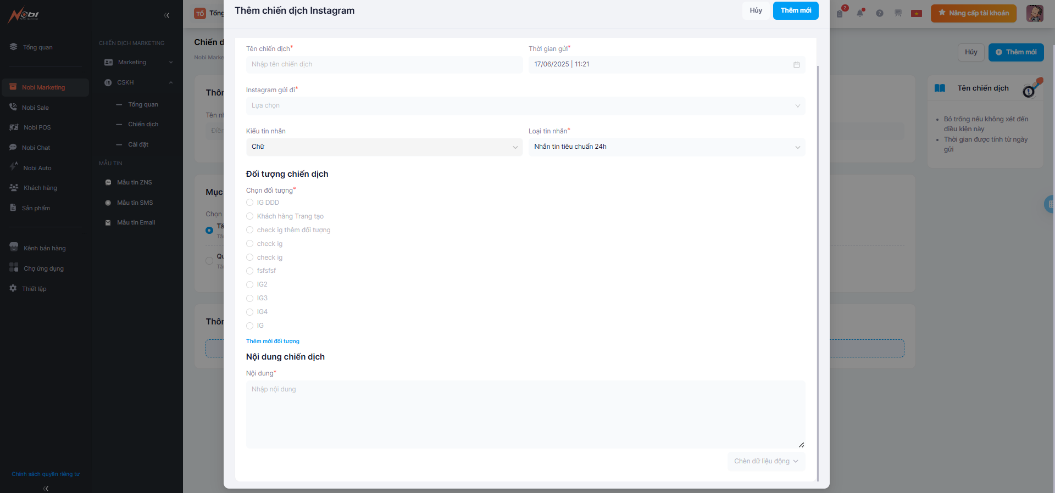Image resolution: width=1055 pixels, height=493 pixels.
Task: Open Mẫu tin ZNS menu item
Action: coord(134,182)
